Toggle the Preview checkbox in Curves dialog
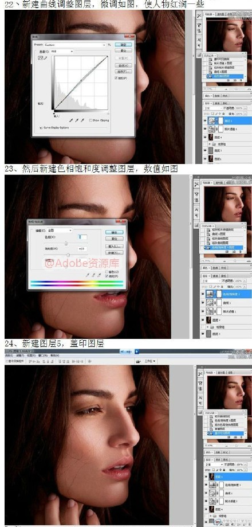 [x=116, y=78]
